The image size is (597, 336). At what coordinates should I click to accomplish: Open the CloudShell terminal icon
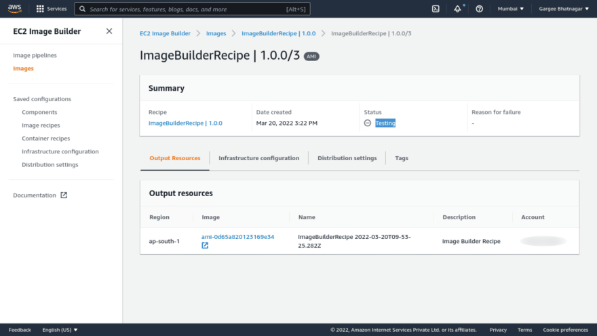click(436, 9)
